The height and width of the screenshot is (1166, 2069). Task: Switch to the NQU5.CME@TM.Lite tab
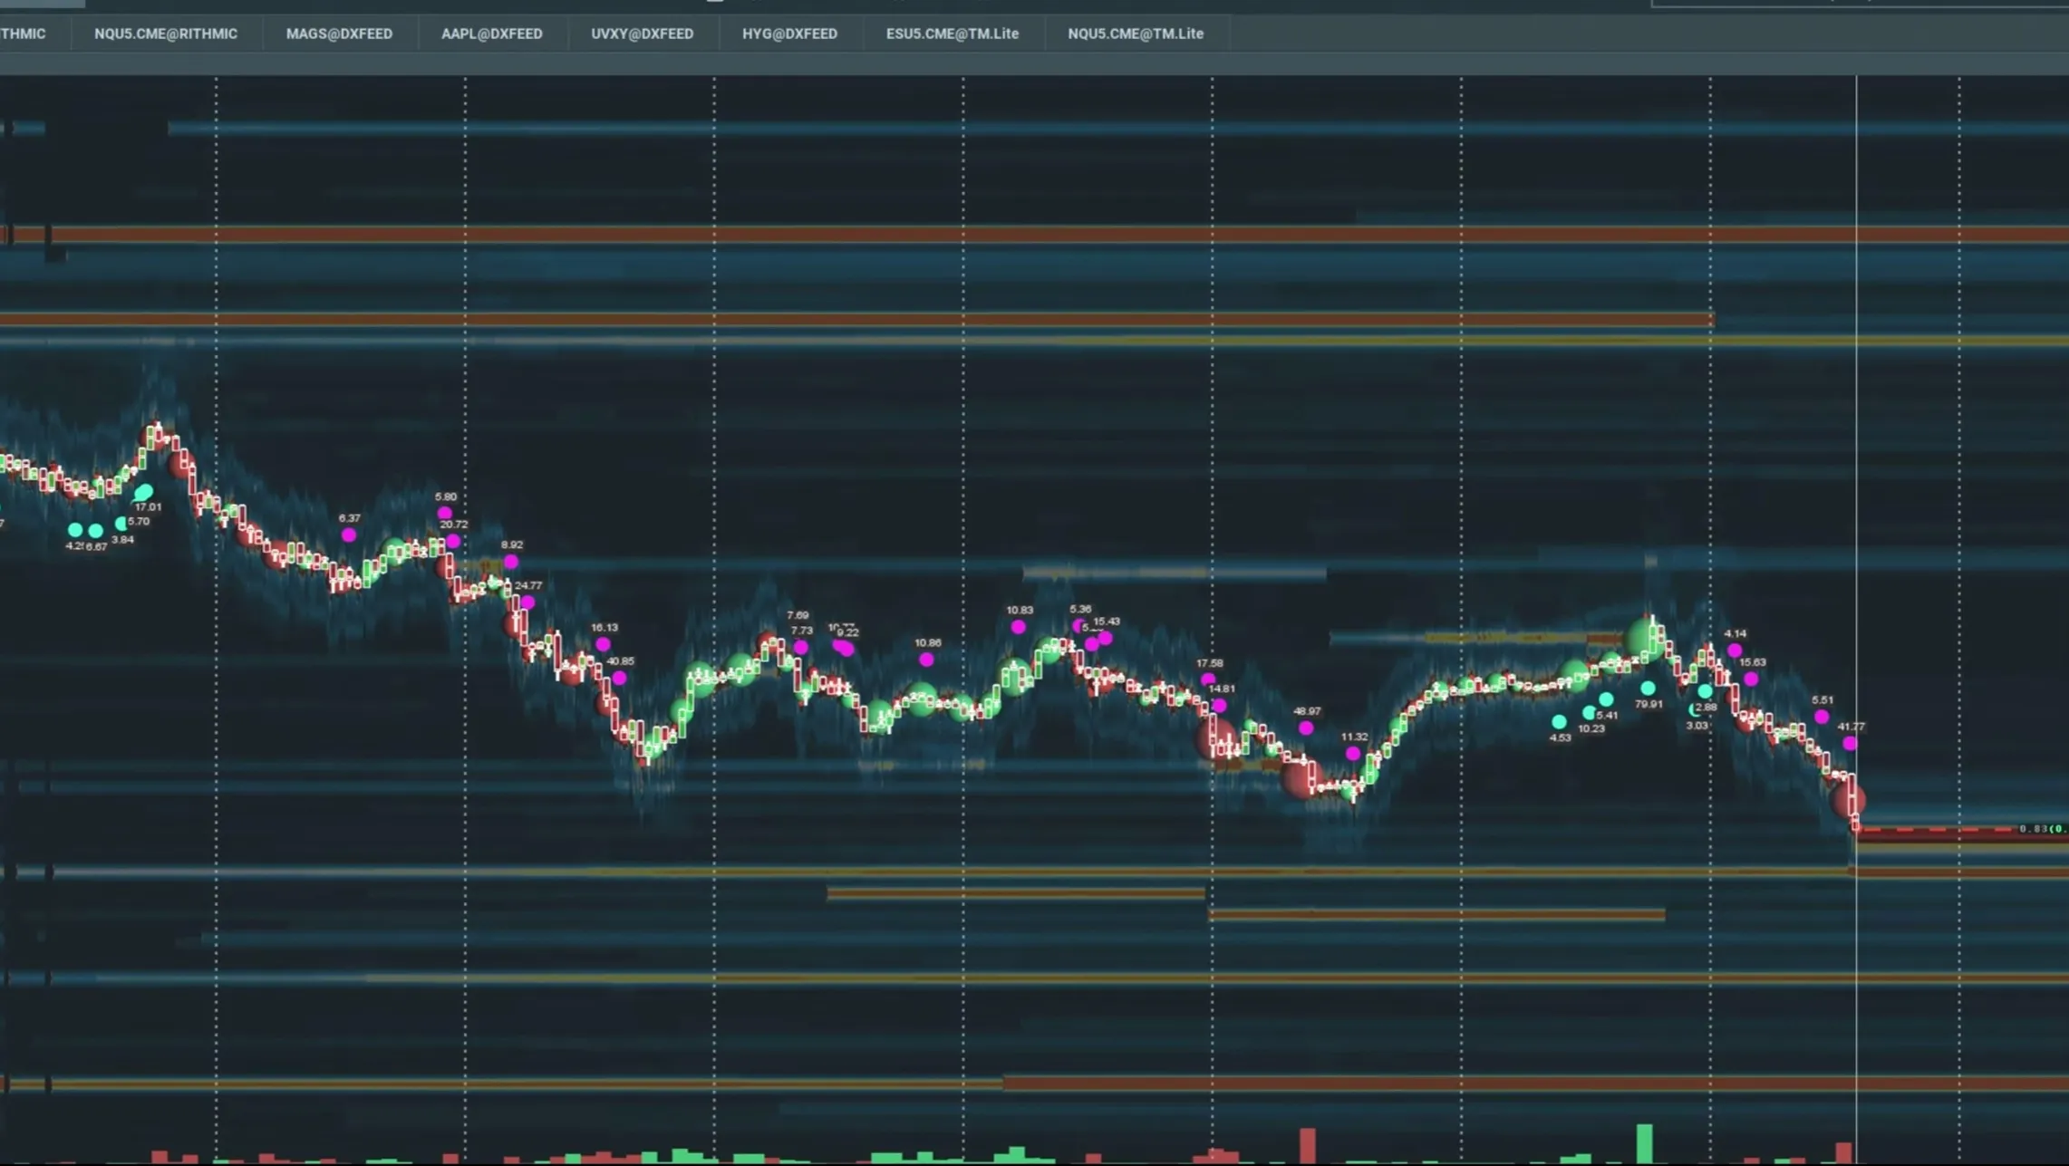(x=1135, y=34)
